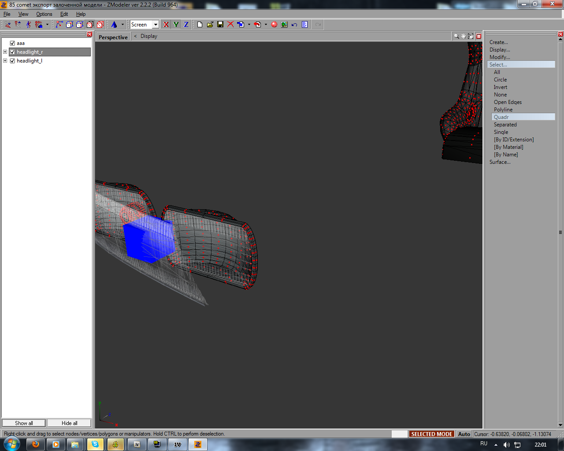564x451 pixels.
Task: Select the viewport zoom magnifier tool
Action: [456, 36]
